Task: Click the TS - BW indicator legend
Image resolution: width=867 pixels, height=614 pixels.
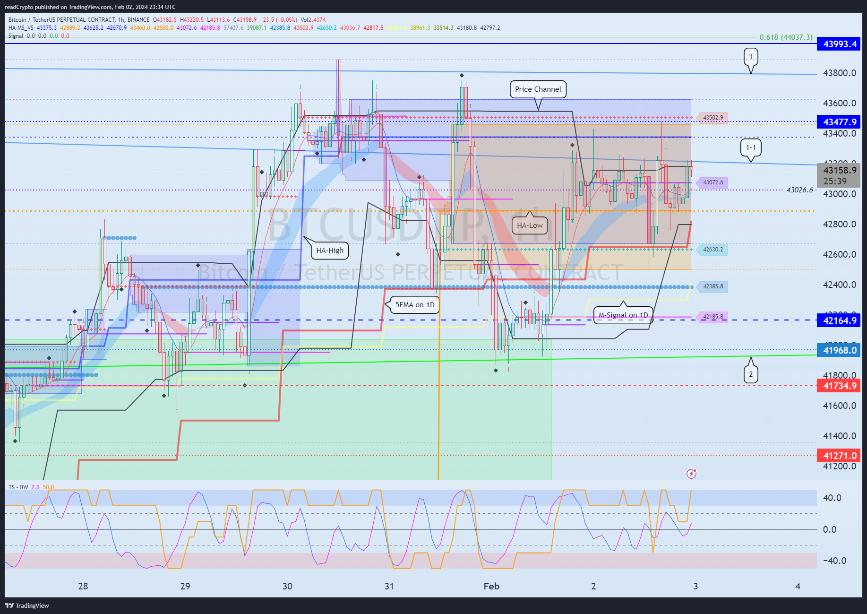Action: tap(18, 487)
